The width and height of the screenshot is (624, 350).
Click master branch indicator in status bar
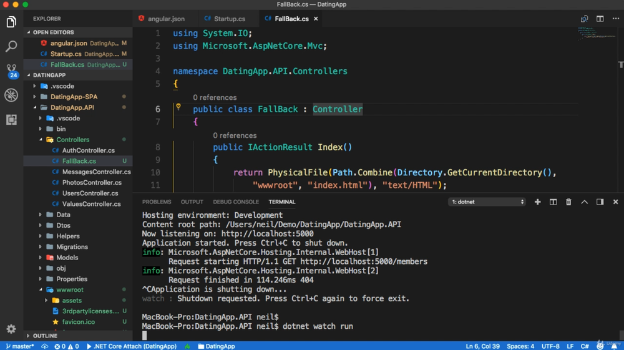pyautogui.click(x=20, y=346)
